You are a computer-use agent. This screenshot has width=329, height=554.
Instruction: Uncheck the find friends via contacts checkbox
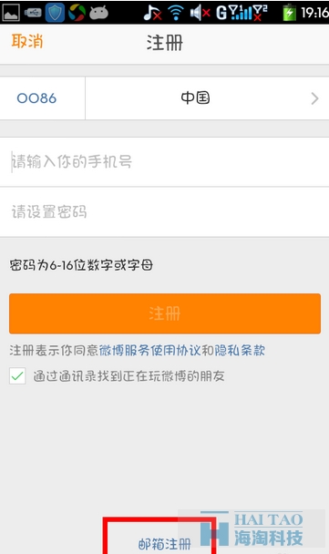[17, 375]
